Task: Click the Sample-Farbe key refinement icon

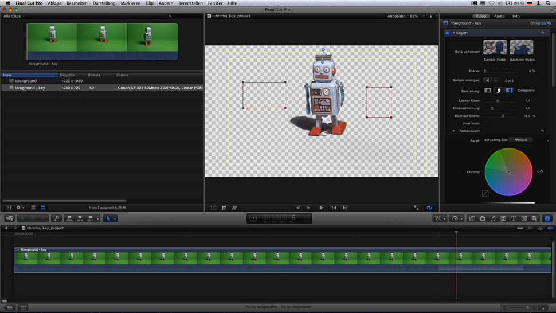Action: point(495,47)
